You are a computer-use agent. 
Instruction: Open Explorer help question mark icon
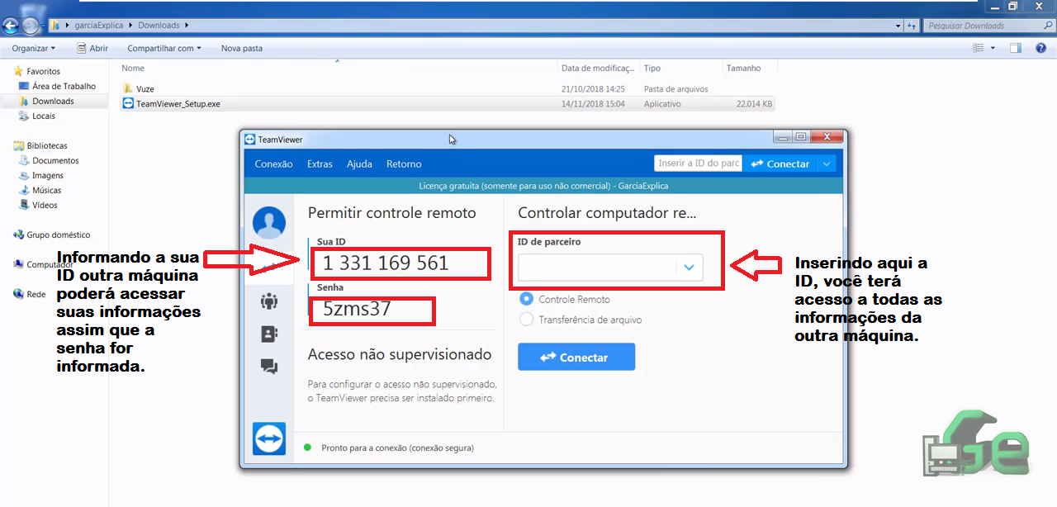click(1040, 49)
